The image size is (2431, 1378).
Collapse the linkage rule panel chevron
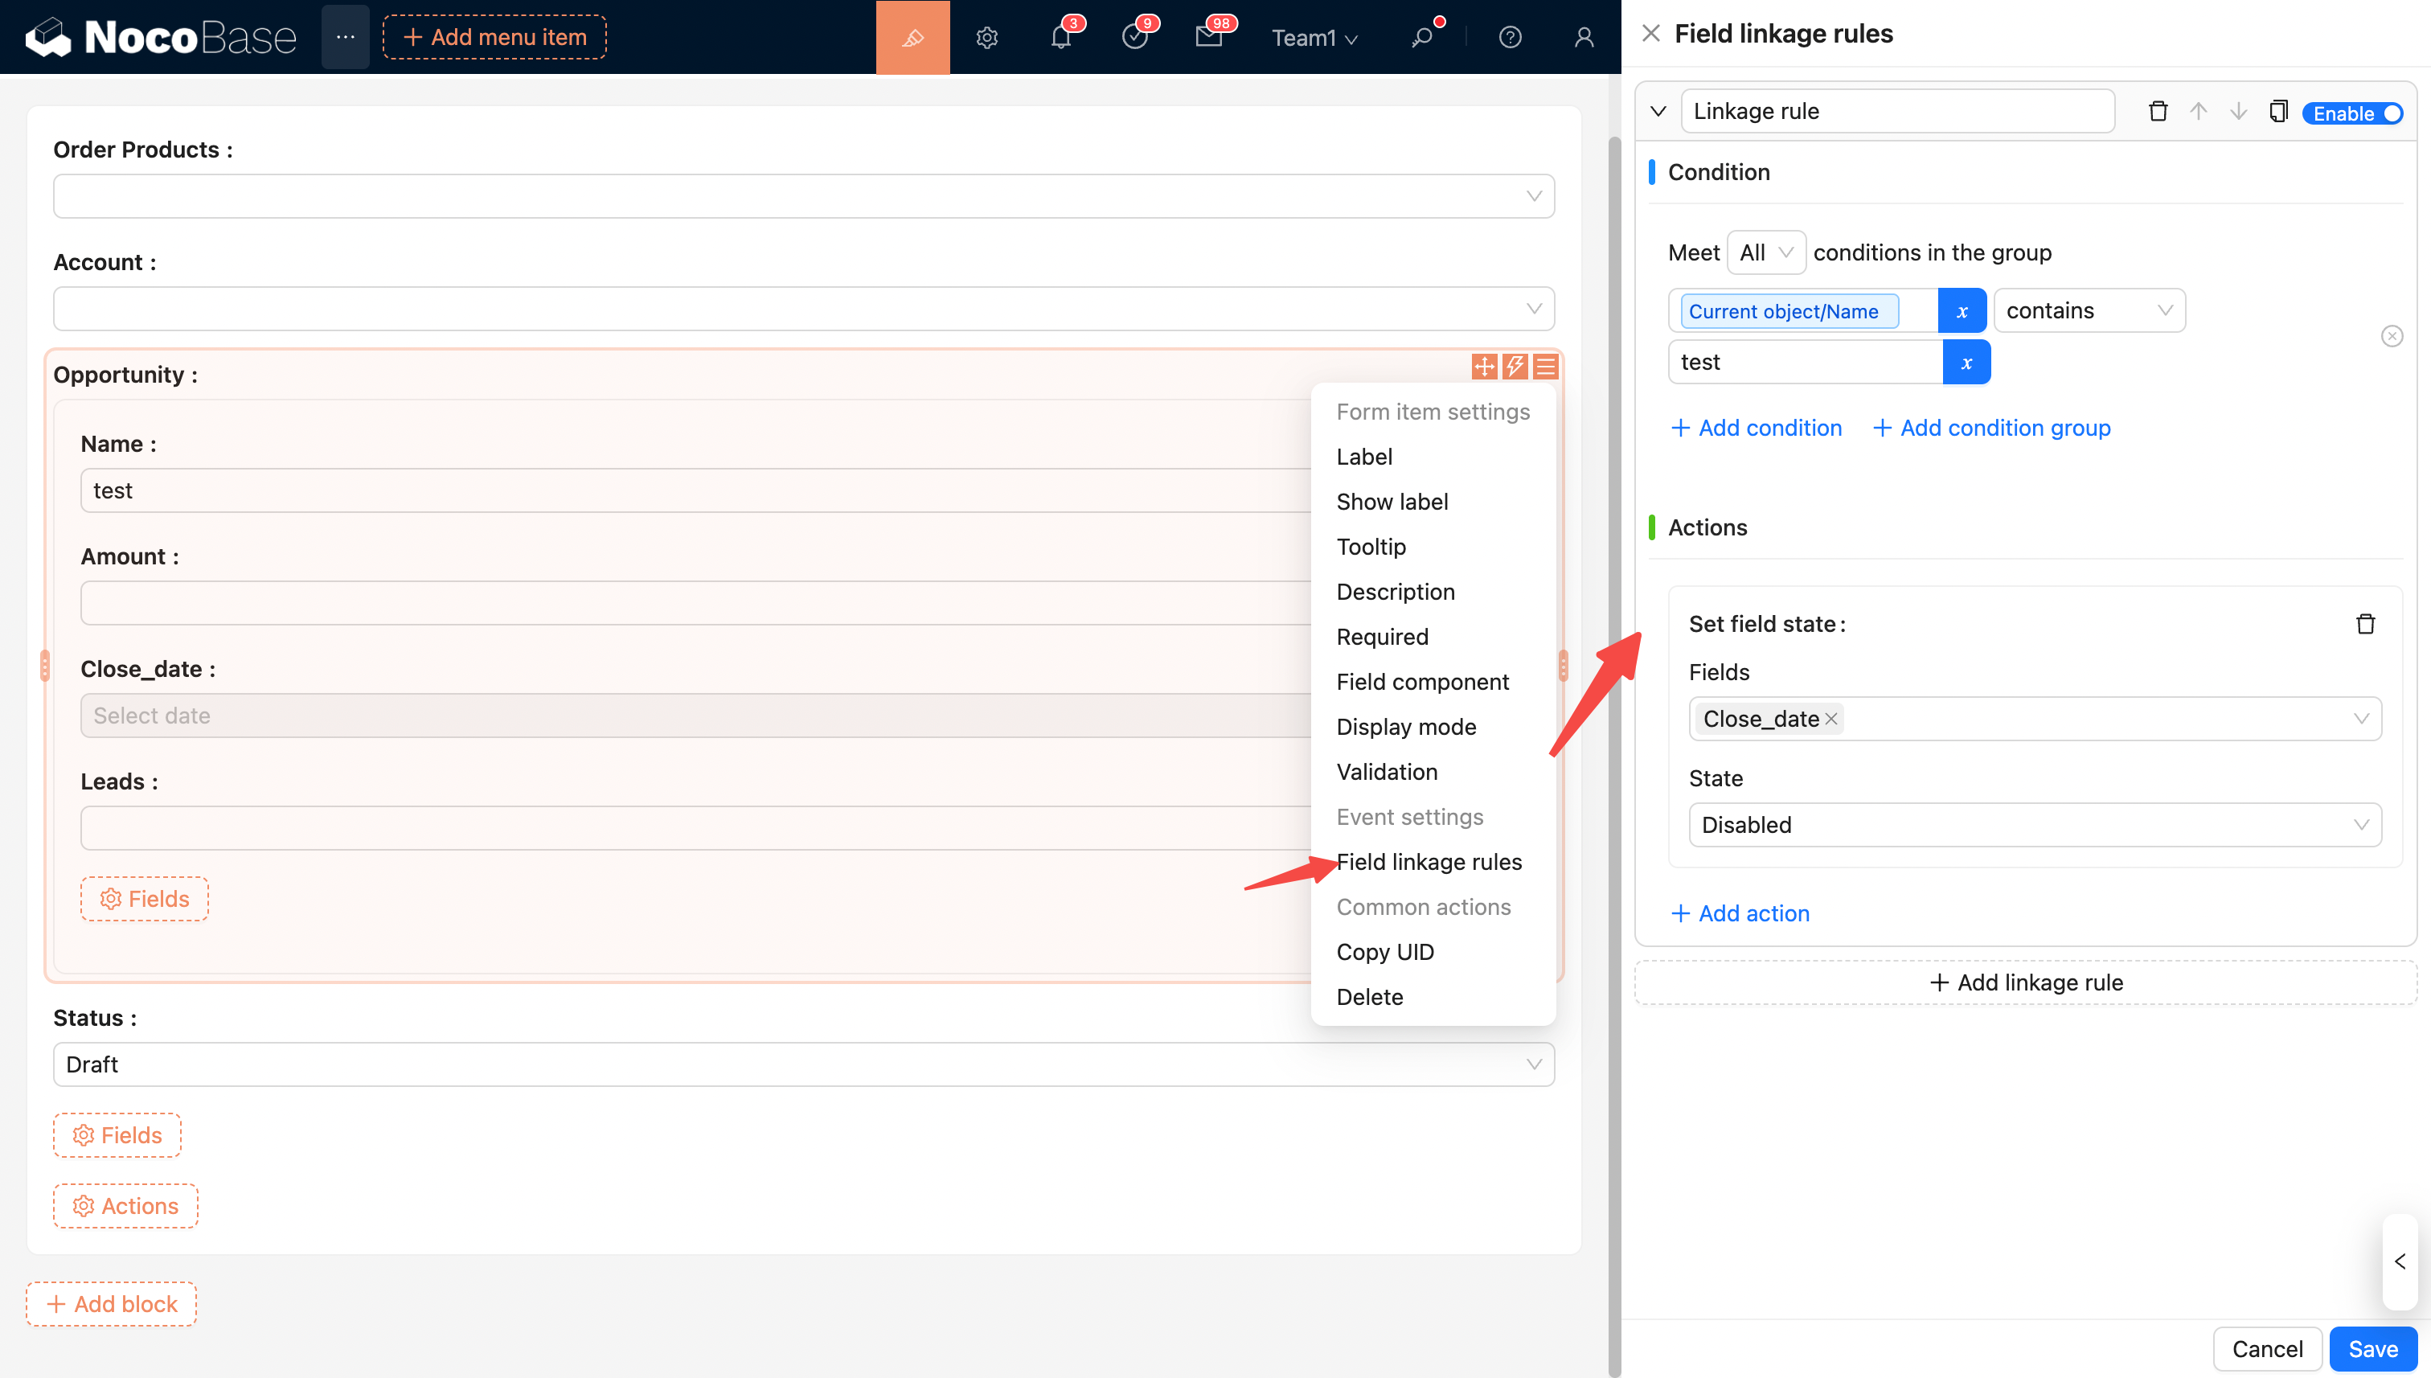(1658, 112)
